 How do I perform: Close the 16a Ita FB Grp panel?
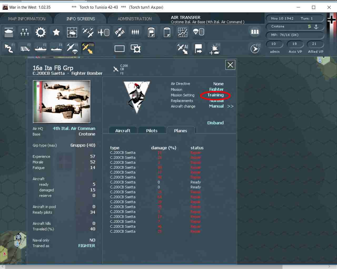pos(230,65)
